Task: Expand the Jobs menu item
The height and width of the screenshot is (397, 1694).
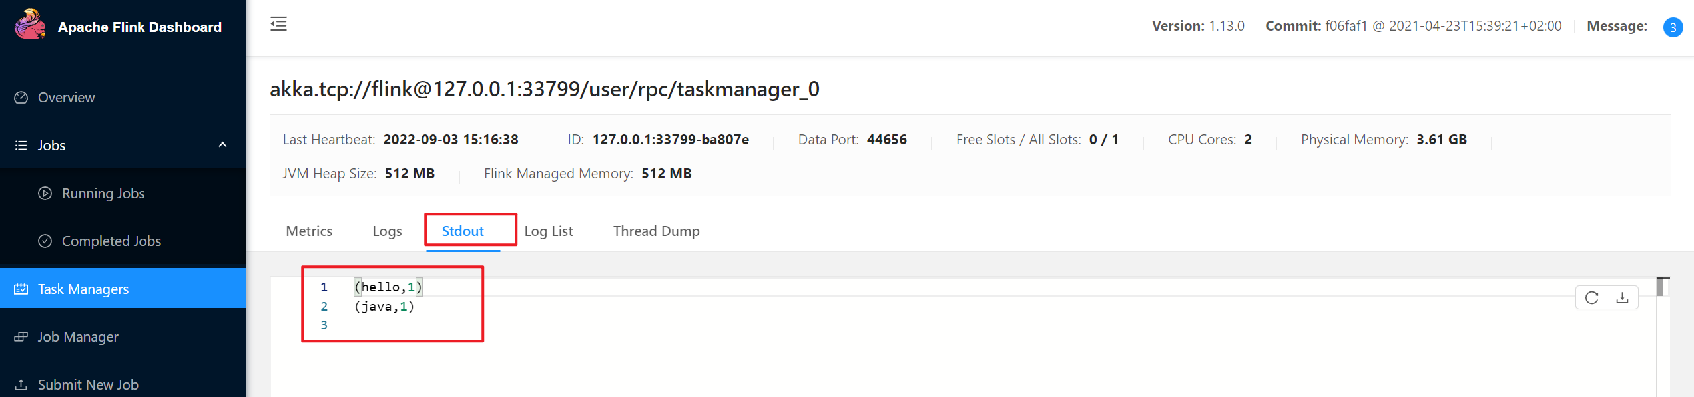Action: click(51, 146)
